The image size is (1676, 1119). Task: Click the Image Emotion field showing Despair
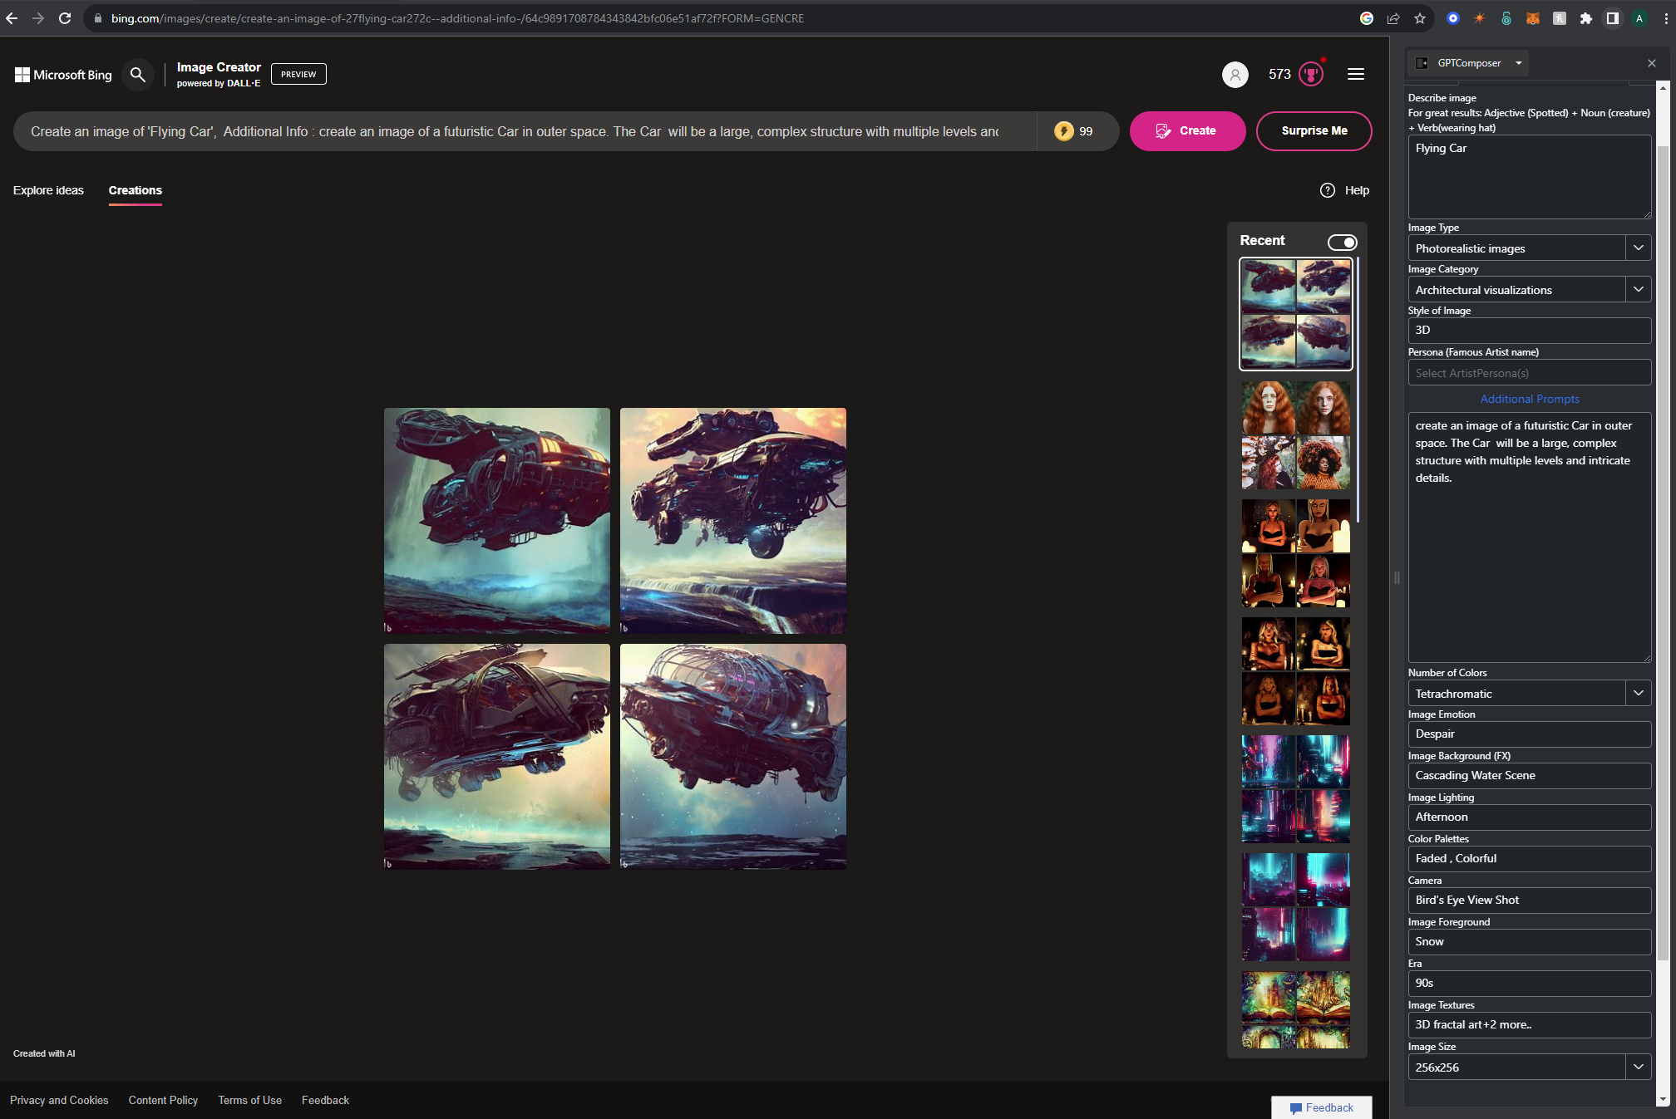click(1528, 734)
